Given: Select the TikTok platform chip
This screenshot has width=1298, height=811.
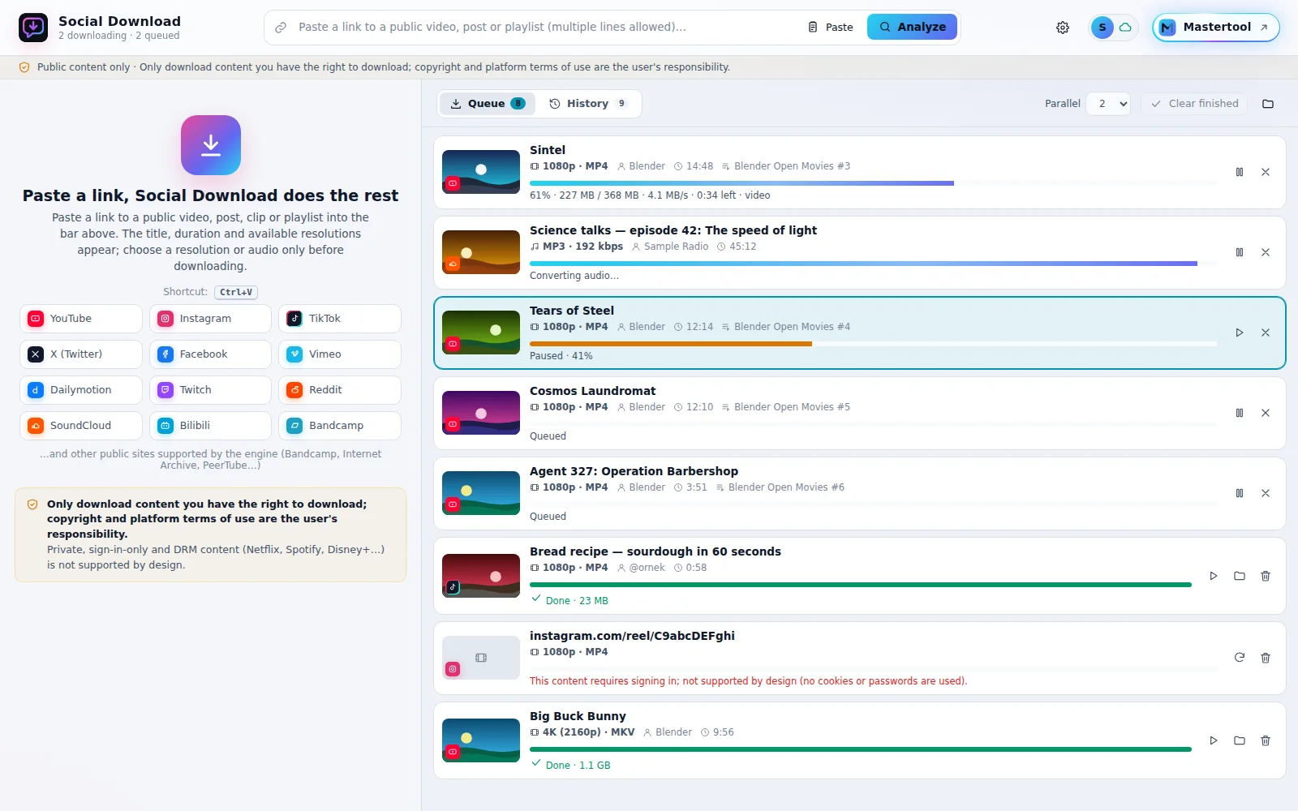Looking at the screenshot, I should 340,319.
